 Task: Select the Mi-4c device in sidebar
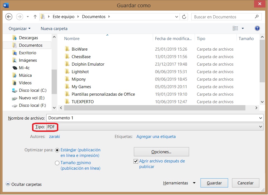(x=24, y=68)
